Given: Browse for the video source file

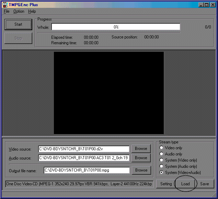Looking at the screenshot, I should 141,149.
